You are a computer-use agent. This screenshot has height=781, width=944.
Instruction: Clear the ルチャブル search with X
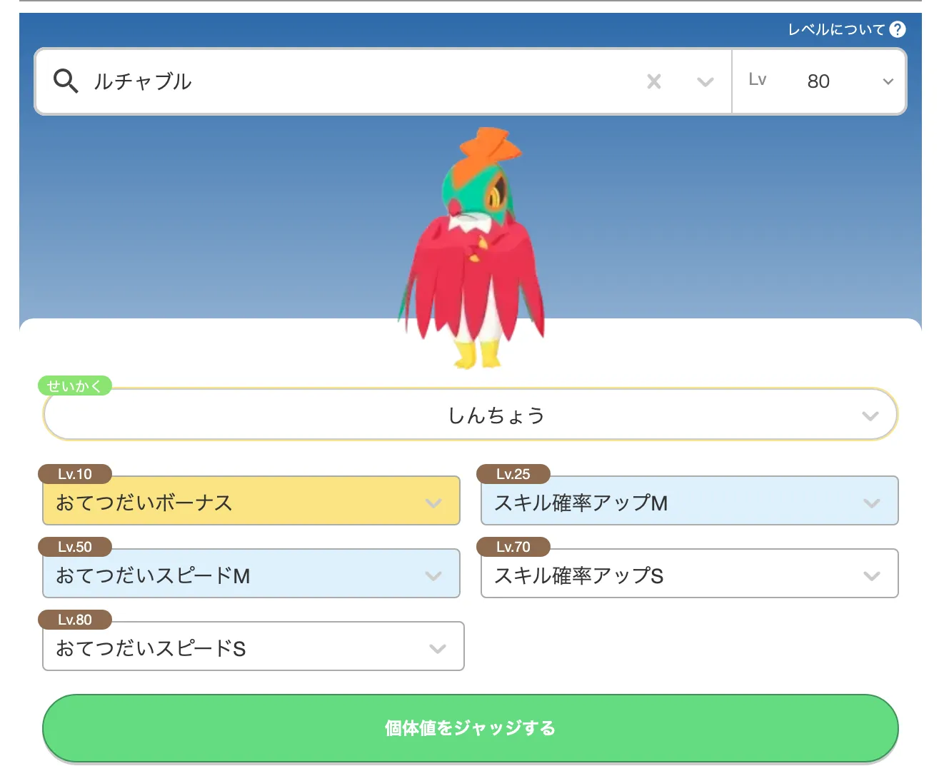[654, 81]
